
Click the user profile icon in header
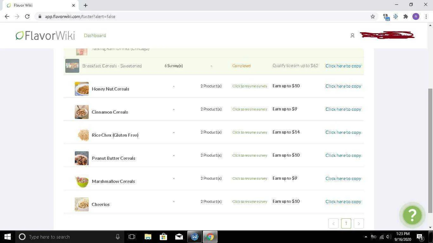click(x=352, y=35)
